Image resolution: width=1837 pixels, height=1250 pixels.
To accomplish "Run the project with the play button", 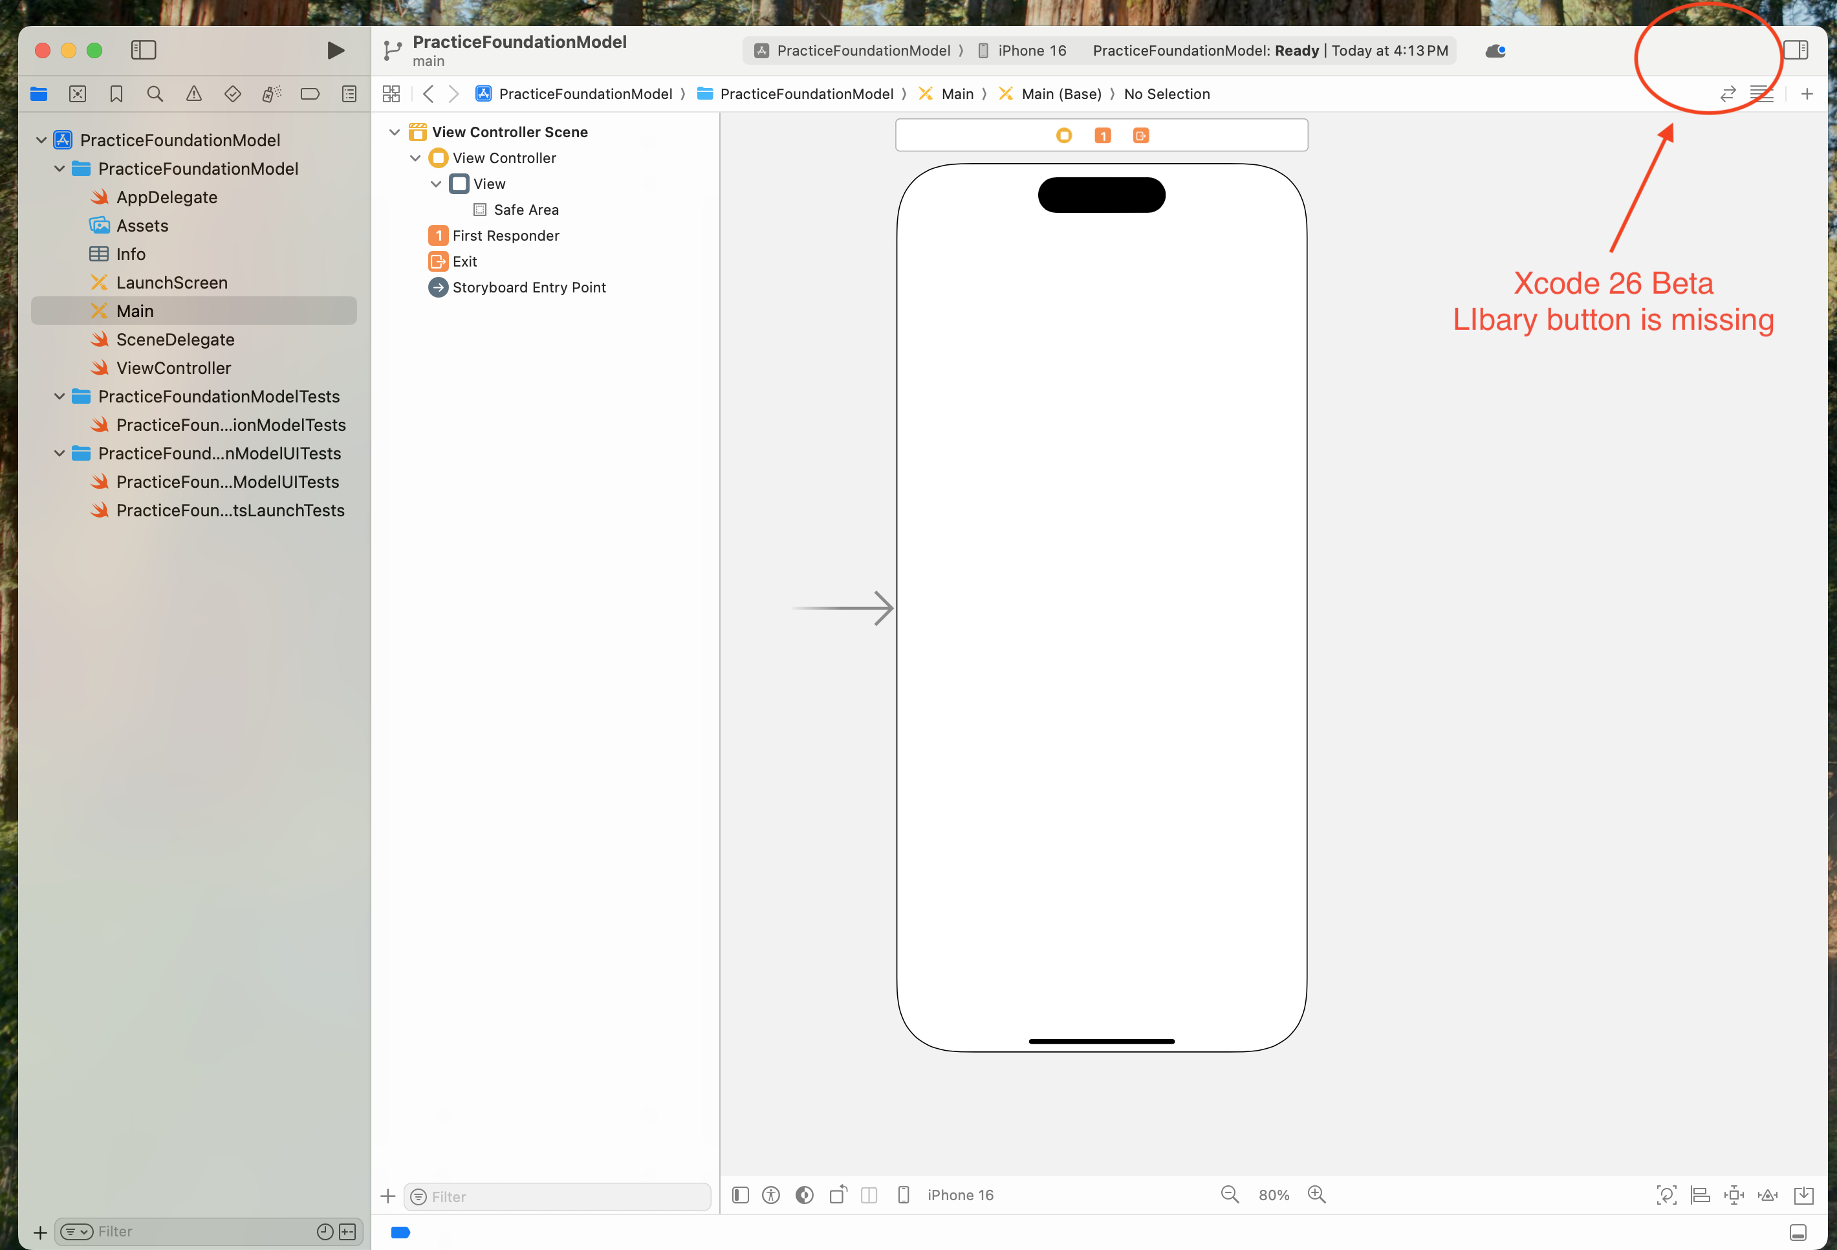I will point(335,50).
